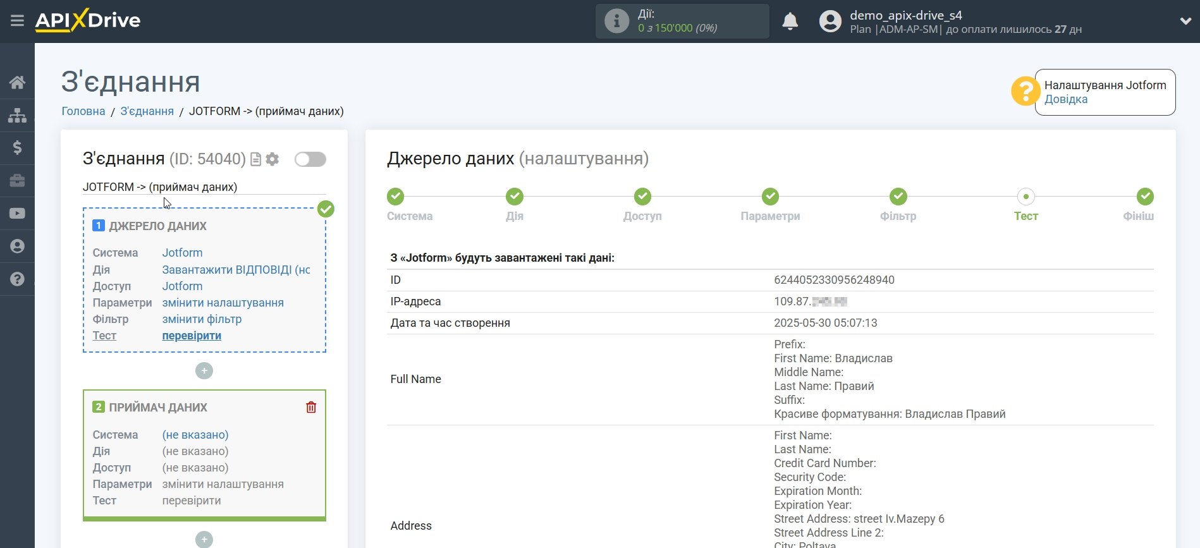Click the source перевірити test link

pyautogui.click(x=192, y=336)
